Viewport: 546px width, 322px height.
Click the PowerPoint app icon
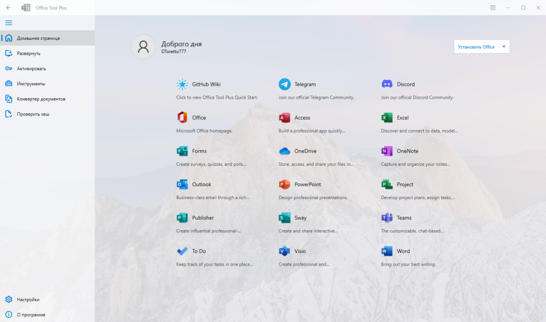pos(285,185)
